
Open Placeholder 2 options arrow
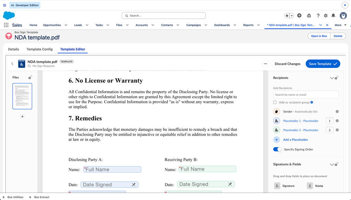(337, 130)
